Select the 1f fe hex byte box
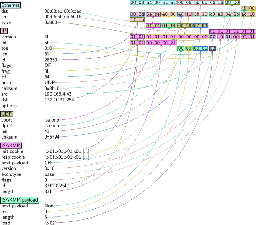This screenshot has width=256, height=225. [138, 20]
